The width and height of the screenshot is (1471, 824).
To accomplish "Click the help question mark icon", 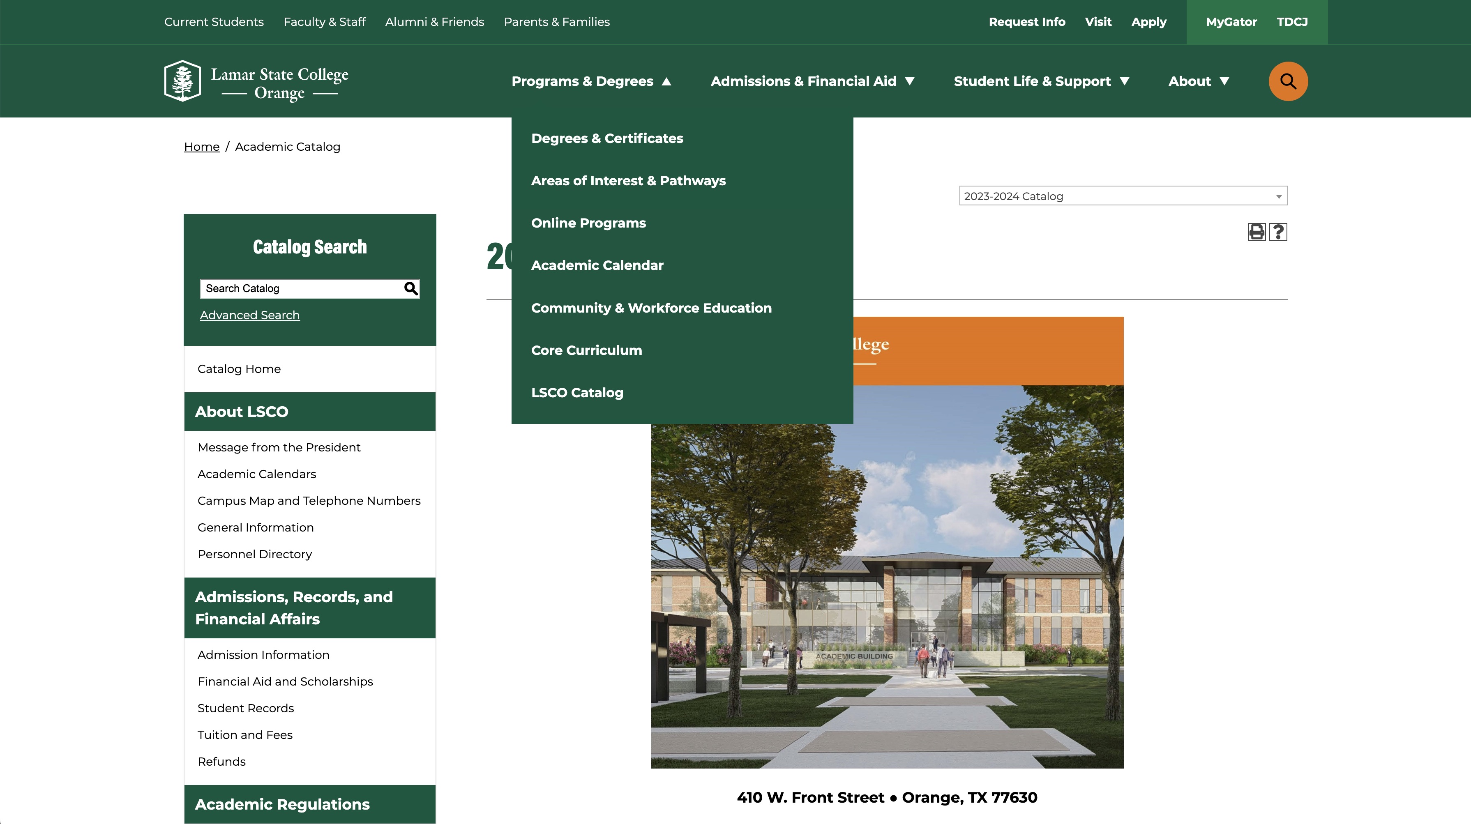I will [x=1278, y=232].
